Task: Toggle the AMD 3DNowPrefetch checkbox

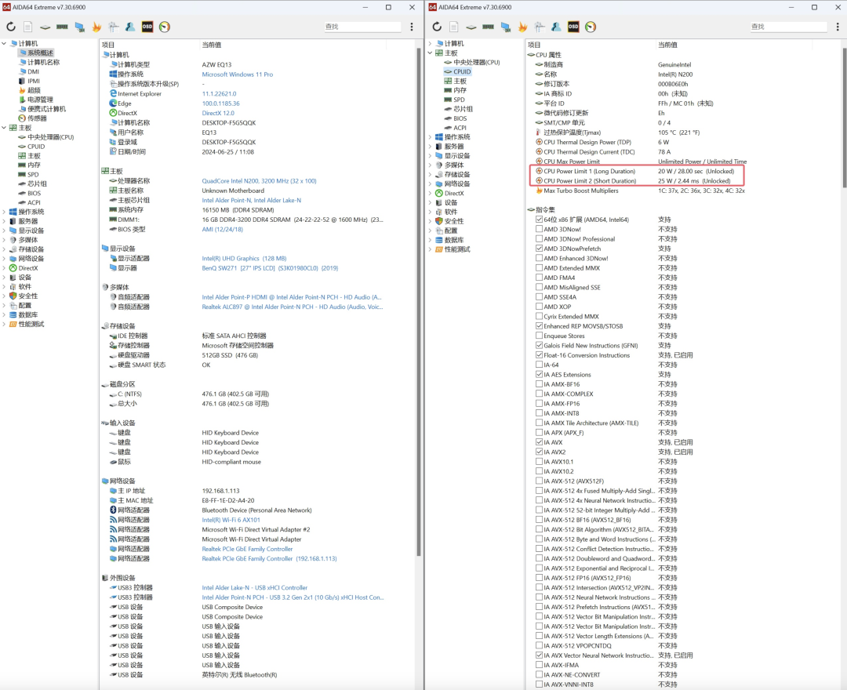Action: click(x=539, y=249)
